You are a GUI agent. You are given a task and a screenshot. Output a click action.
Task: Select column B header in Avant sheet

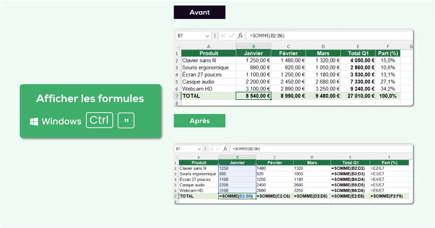[x=253, y=46]
